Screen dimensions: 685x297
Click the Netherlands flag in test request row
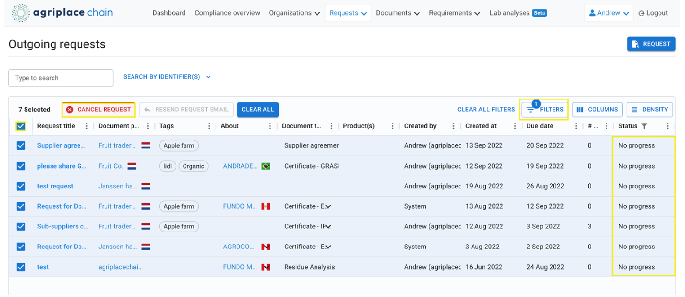tap(146, 186)
